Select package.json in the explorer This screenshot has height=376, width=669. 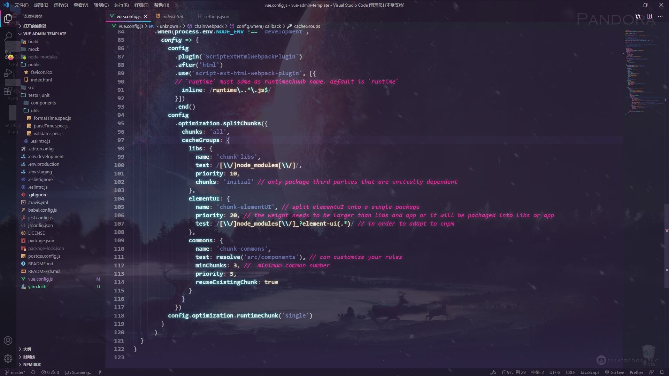41,241
